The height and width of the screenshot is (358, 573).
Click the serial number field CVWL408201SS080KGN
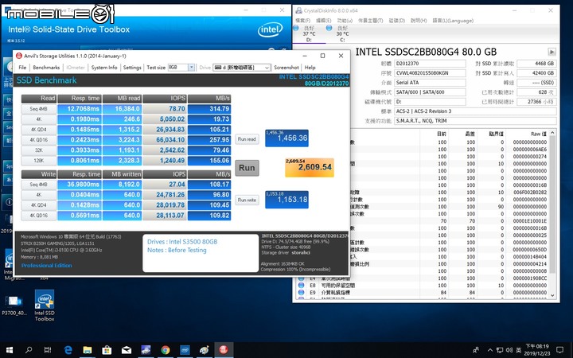point(430,73)
